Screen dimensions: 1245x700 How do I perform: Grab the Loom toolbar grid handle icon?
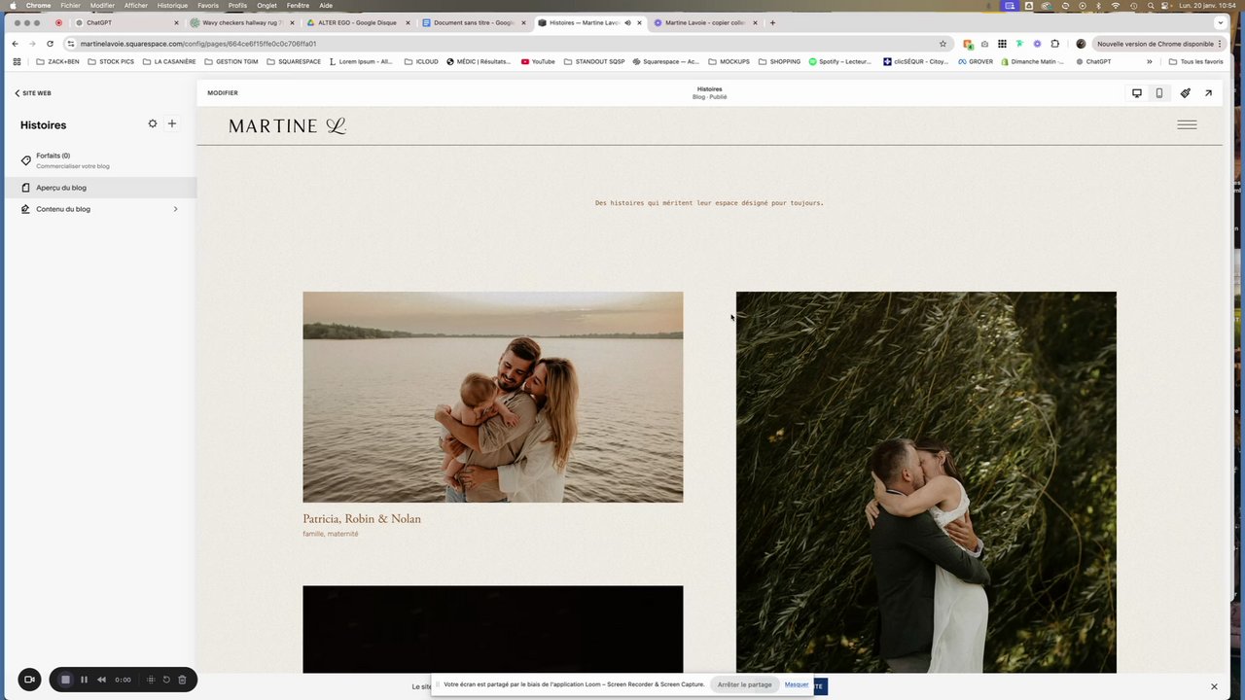(x=151, y=680)
